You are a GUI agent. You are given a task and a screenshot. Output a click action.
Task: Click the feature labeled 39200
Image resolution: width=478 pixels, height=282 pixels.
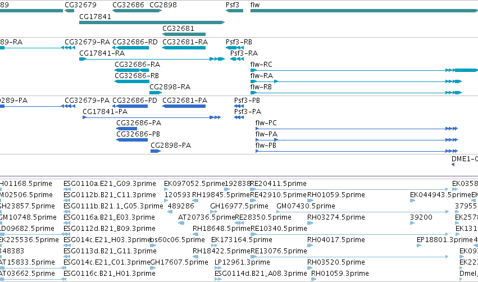point(421,217)
